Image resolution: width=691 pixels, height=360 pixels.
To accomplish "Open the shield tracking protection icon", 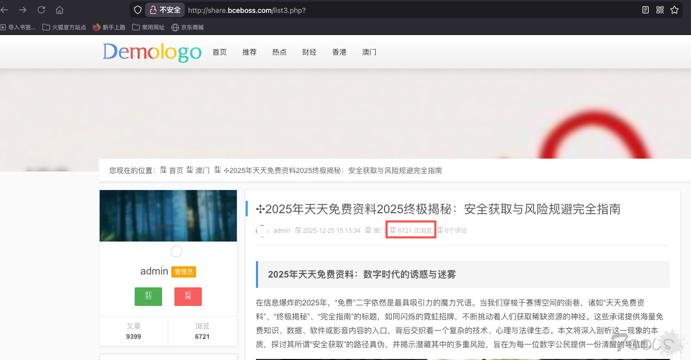I will (x=137, y=10).
